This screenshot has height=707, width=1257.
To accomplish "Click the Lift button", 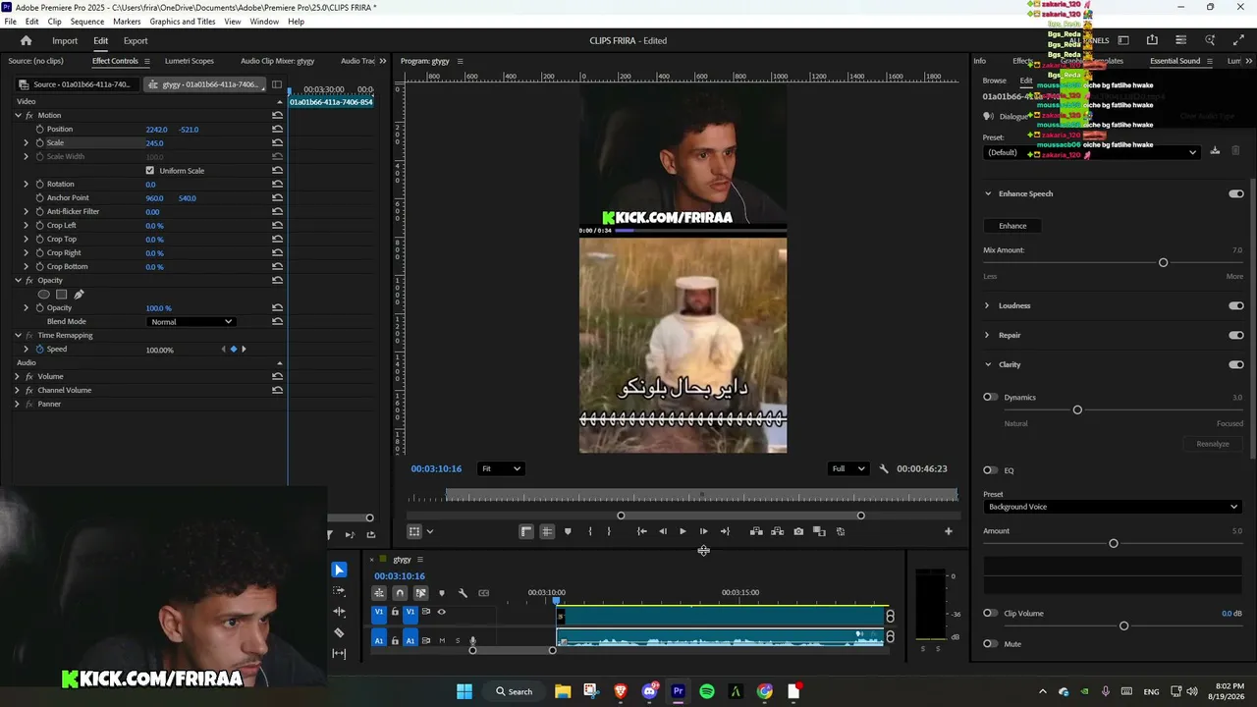I will (x=756, y=531).
